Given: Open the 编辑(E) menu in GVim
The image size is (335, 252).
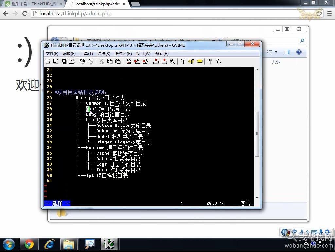Looking at the screenshot, I should coord(69,54).
